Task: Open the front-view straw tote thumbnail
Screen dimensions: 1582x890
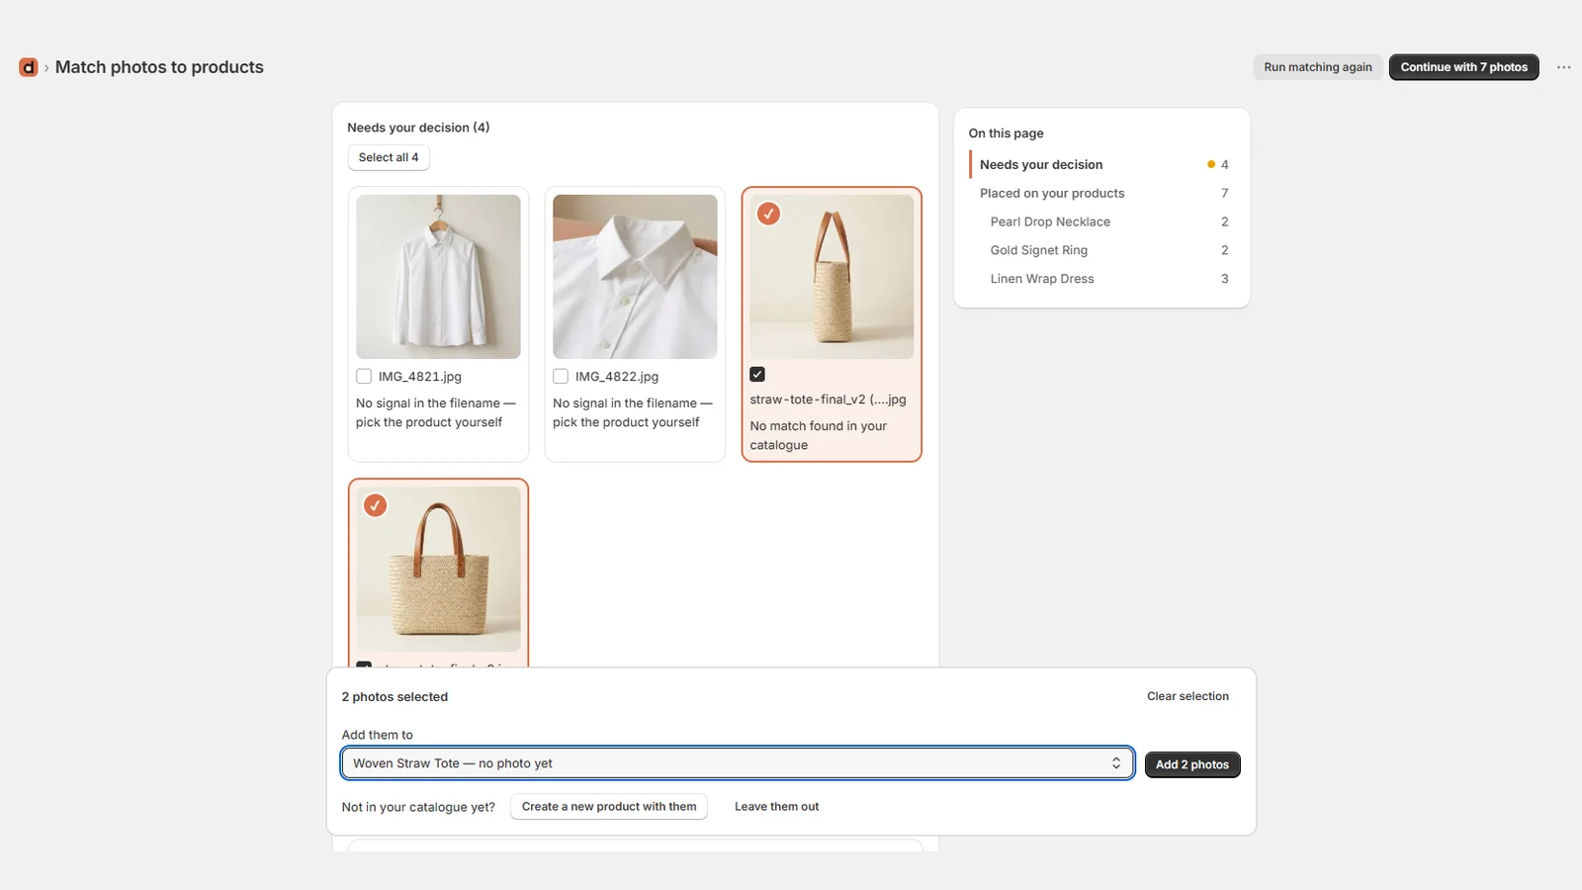Action: tap(438, 569)
